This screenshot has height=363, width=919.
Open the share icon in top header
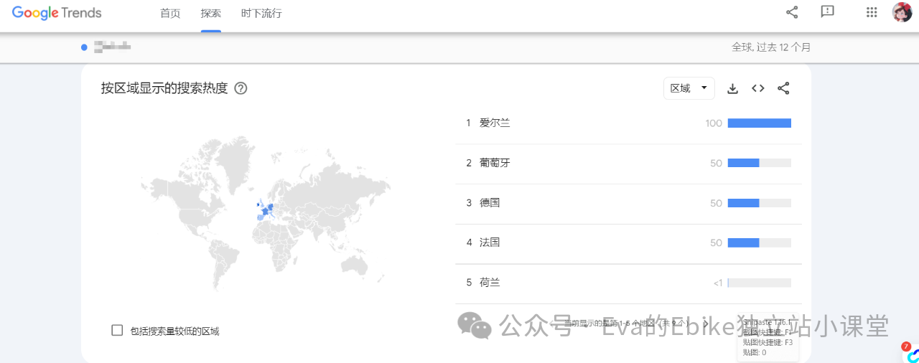pyautogui.click(x=792, y=12)
